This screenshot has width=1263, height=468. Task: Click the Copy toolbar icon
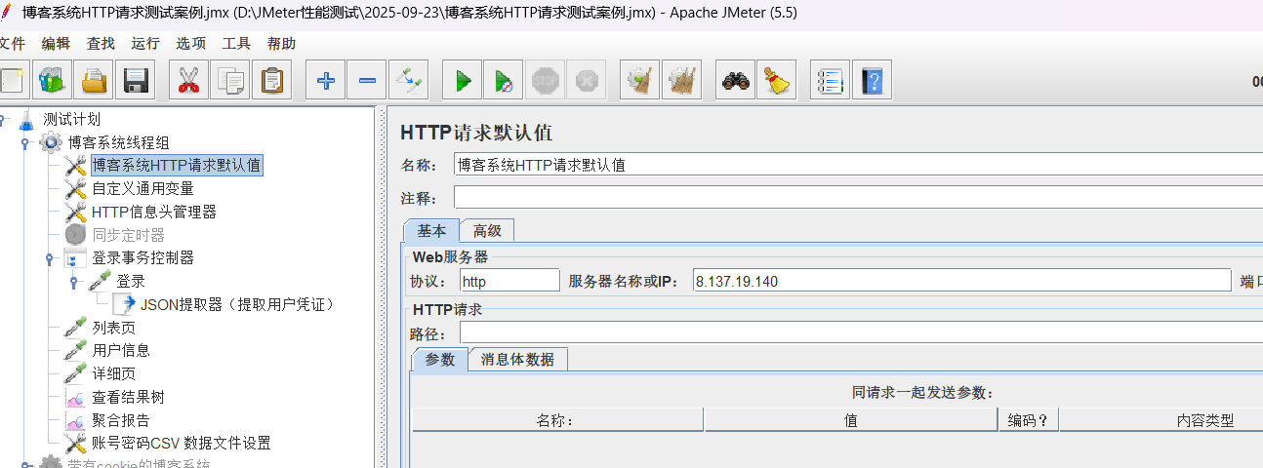230,80
